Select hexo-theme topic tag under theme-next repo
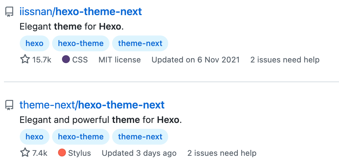 (81, 137)
